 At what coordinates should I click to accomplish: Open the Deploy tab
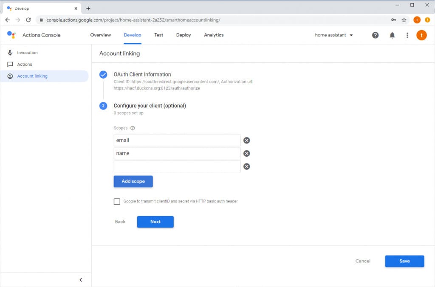[184, 35]
